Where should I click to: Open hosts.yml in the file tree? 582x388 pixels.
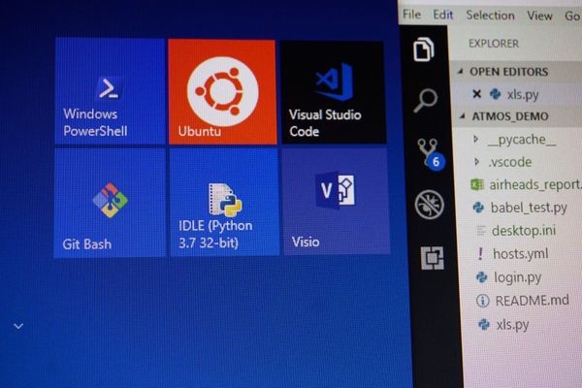[x=520, y=254]
